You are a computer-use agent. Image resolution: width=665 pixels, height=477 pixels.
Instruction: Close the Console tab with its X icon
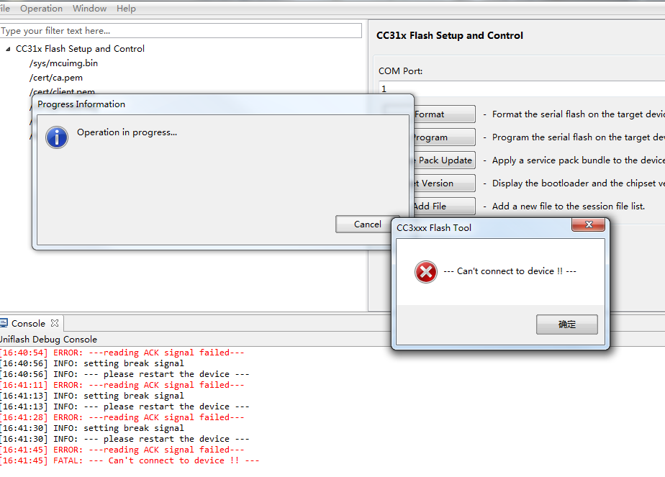[x=55, y=323]
